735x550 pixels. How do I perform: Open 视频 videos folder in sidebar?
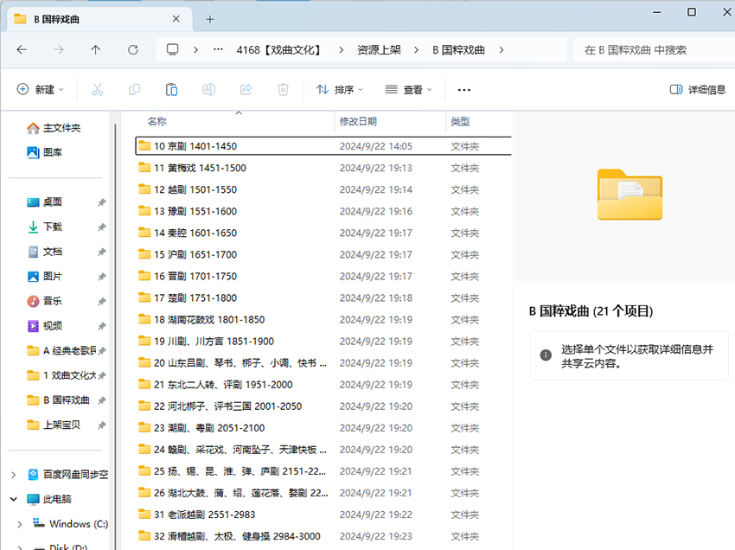point(44,326)
